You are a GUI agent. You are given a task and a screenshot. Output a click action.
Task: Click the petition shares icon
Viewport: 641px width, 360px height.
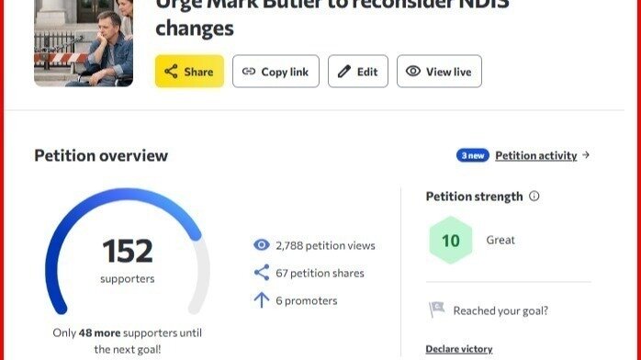pyautogui.click(x=262, y=273)
